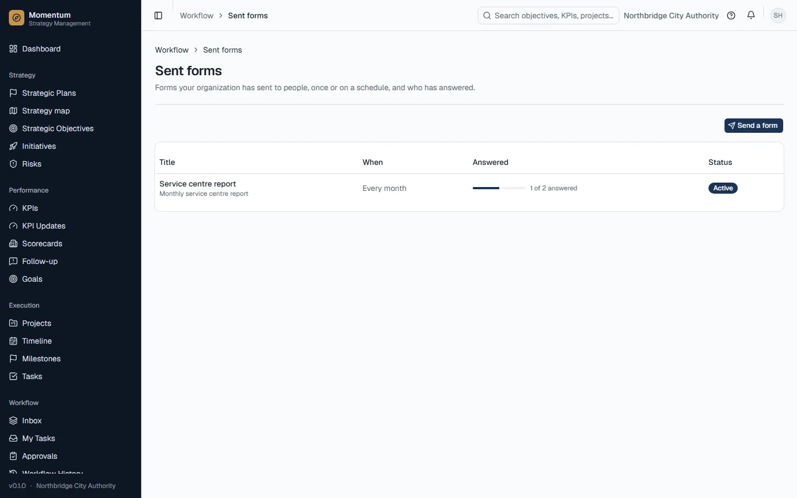Click the Inbox layers icon
797x498 pixels.
coord(13,421)
